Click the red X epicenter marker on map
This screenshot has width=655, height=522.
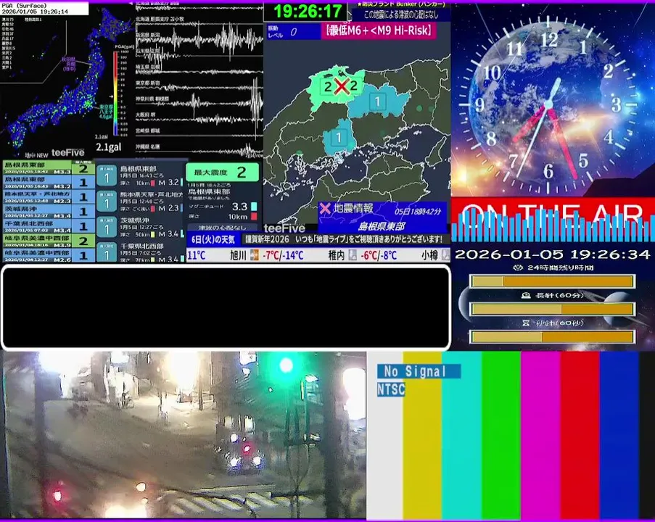point(342,87)
